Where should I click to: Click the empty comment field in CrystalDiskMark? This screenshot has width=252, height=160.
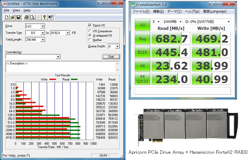tap(183, 91)
